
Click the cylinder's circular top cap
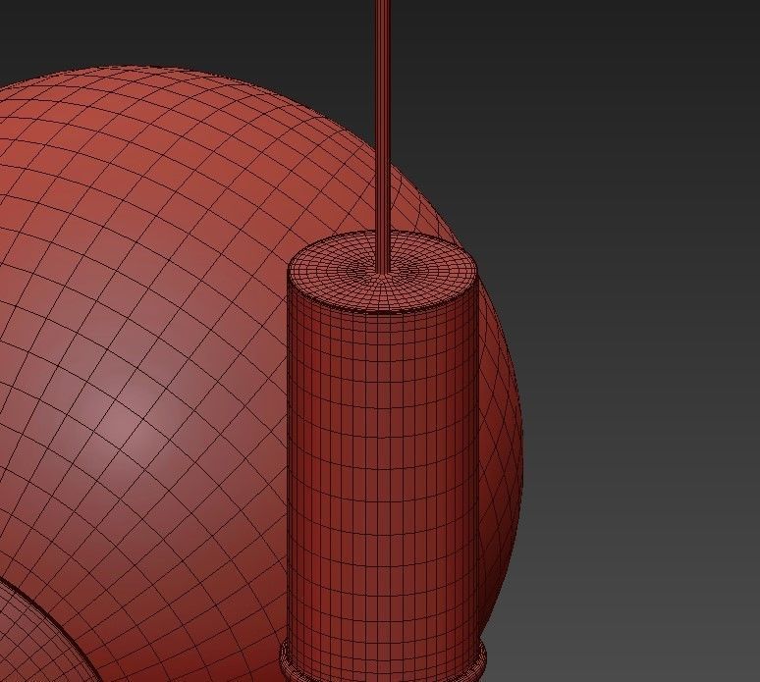click(x=383, y=270)
